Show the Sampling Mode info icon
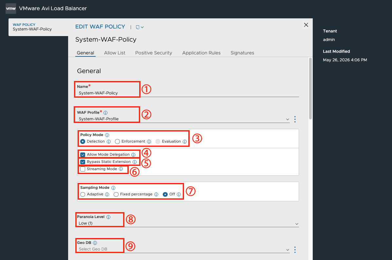392x260 pixels. tap(113, 188)
